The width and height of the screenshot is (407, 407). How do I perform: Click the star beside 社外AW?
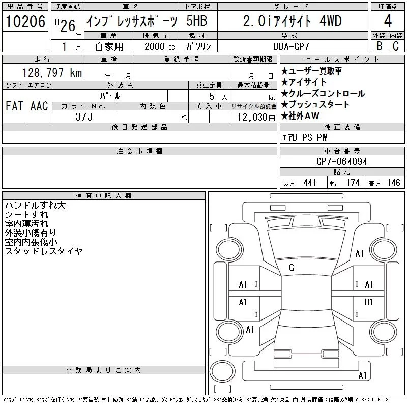[285, 116]
